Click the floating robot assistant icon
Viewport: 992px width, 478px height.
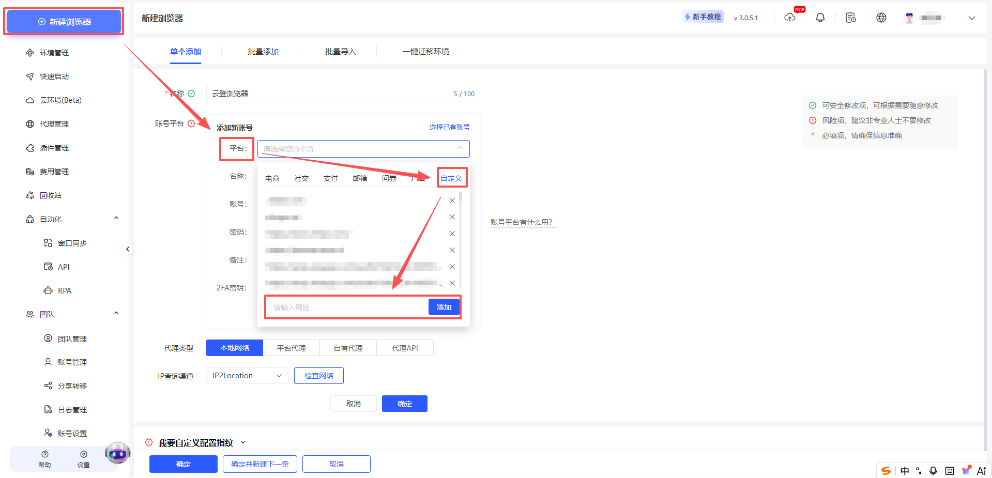click(117, 453)
